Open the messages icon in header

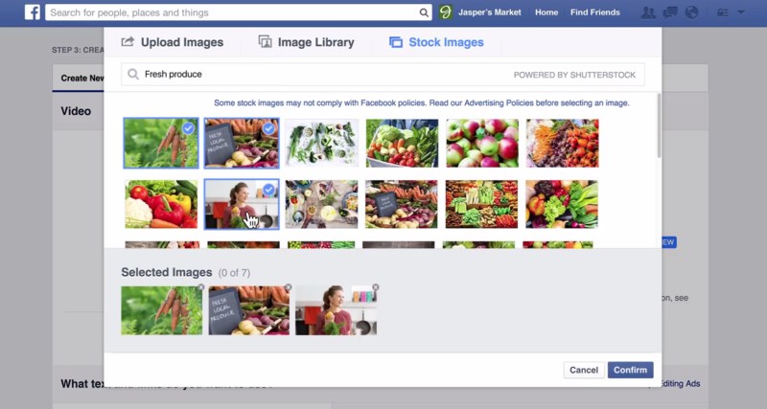point(670,12)
